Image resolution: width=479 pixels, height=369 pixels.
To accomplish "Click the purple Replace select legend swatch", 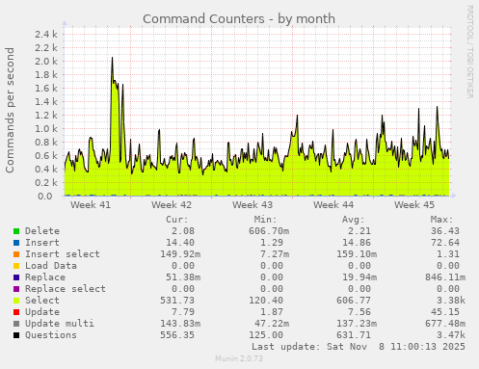I will [16, 289].
